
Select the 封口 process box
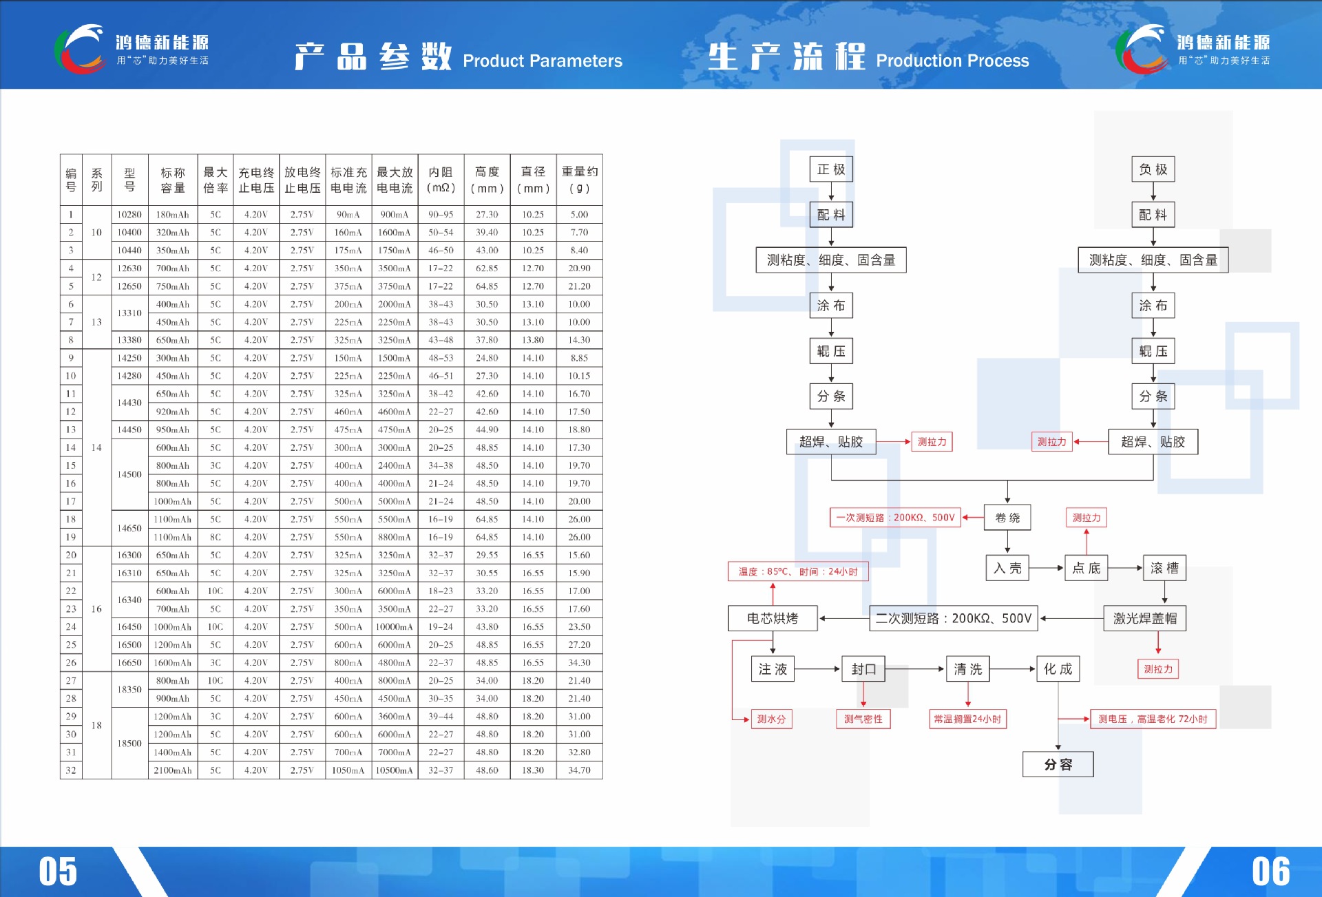pyautogui.click(x=863, y=669)
